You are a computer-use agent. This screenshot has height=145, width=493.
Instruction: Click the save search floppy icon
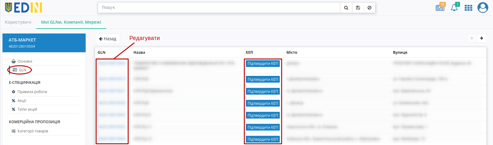pyautogui.click(x=358, y=8)
